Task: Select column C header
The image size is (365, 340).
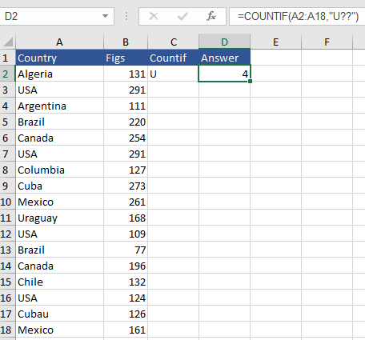Action: 174,42
